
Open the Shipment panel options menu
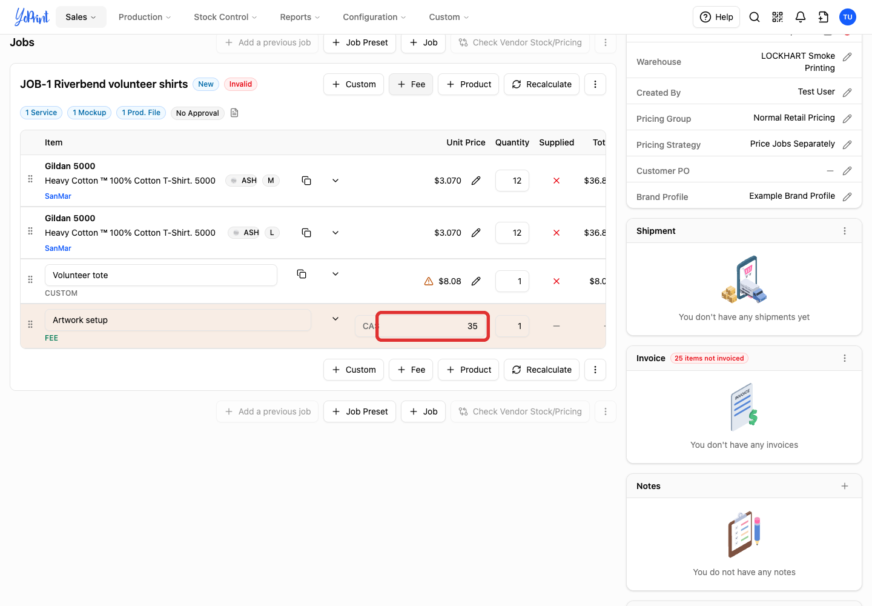coord(845,231)
